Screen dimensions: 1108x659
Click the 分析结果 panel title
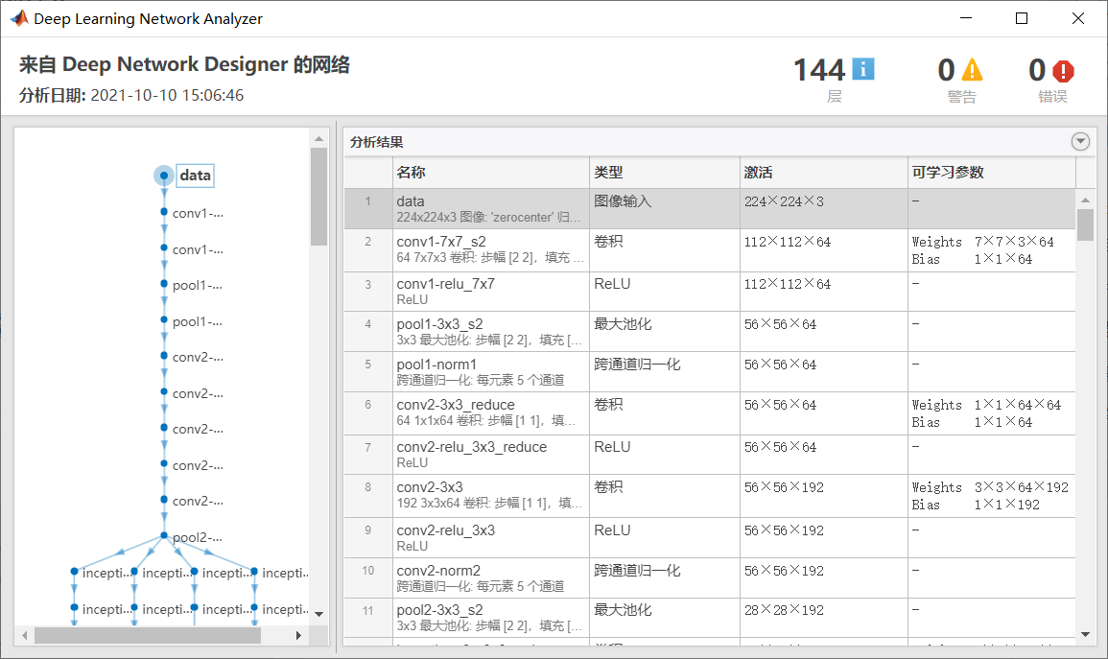(377, 142)
